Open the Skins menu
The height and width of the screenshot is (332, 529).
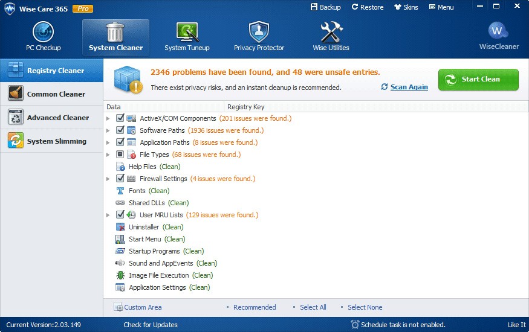406,7
